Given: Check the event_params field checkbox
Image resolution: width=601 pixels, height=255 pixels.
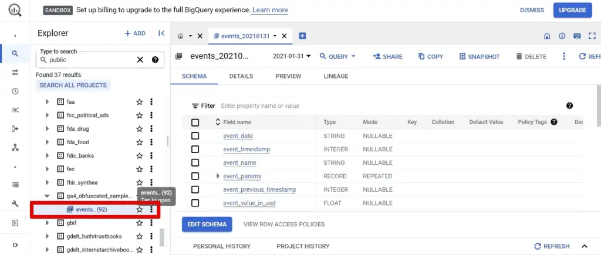Looking at the screenshot, I should tap(195, 176).
